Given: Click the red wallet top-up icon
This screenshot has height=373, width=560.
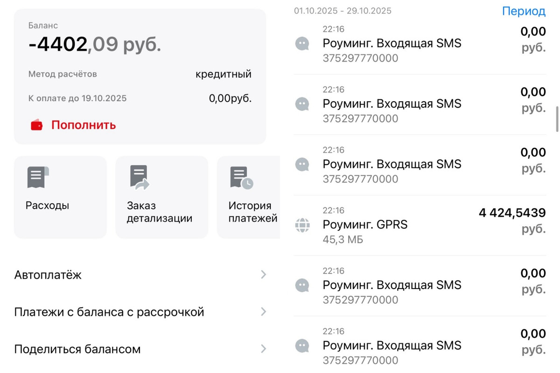Looking at the screenshot, I should click(36, 125).
